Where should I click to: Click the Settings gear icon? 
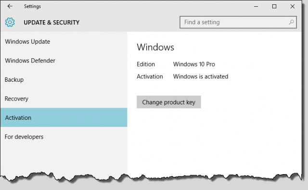tap(10, 22)
